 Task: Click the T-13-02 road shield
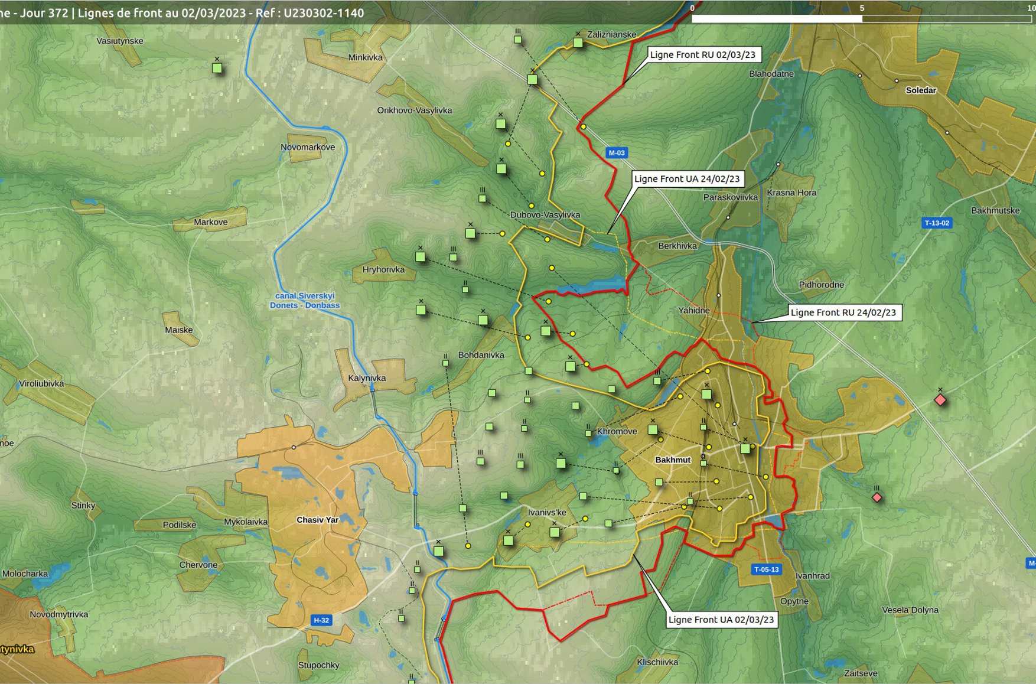coord(936,223)
